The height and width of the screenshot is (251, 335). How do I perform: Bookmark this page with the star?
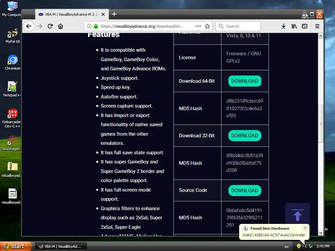[x=207, y=26]
